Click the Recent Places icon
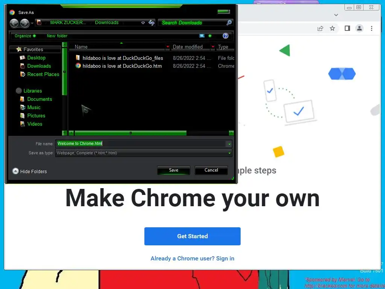385x289 pixels. (23, 74)
